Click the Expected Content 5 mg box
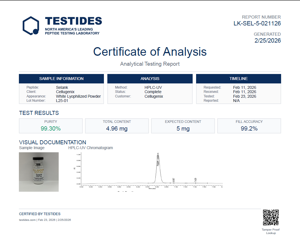The height and width of the screenshot is (250, 300). point(183,126)
